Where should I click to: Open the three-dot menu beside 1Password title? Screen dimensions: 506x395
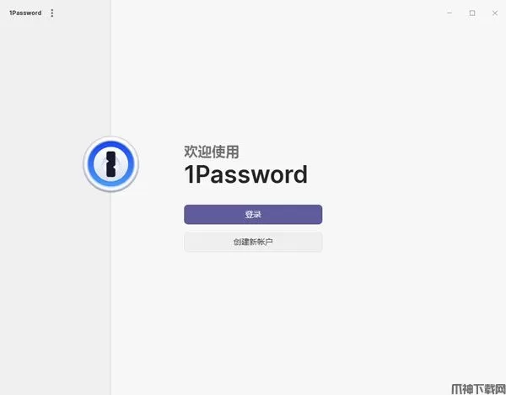pyautogui.click(x=52, y=13)
